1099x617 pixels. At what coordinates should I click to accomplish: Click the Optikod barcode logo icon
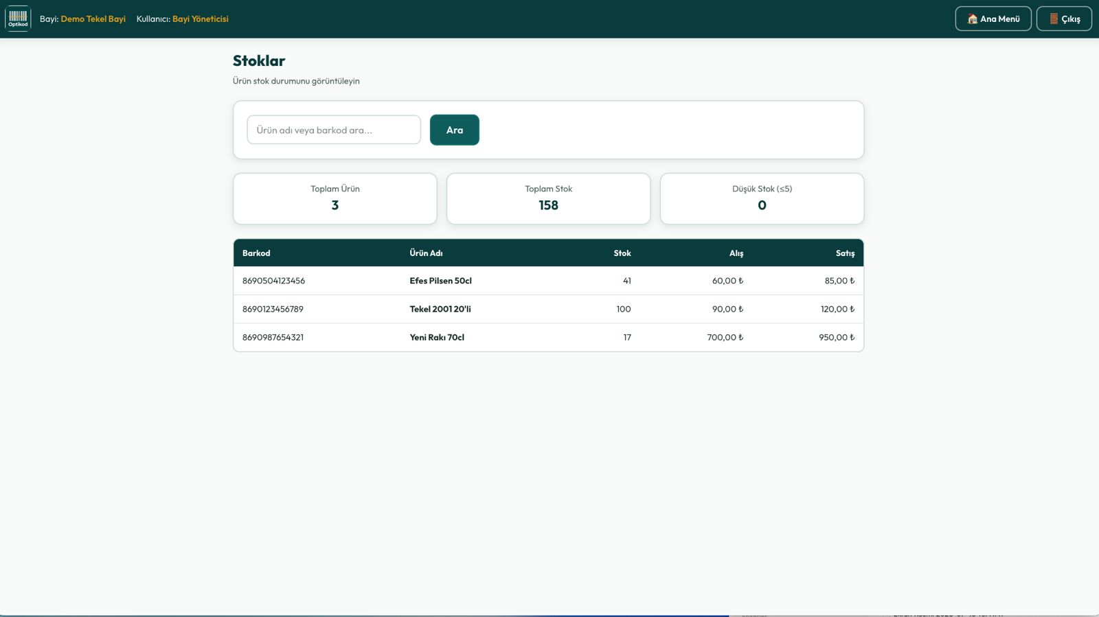(x=18, y=19)
